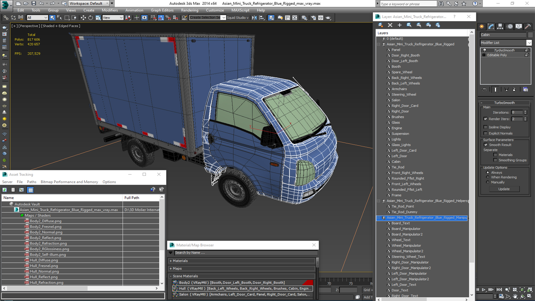Open the Rendering menu

189,10
